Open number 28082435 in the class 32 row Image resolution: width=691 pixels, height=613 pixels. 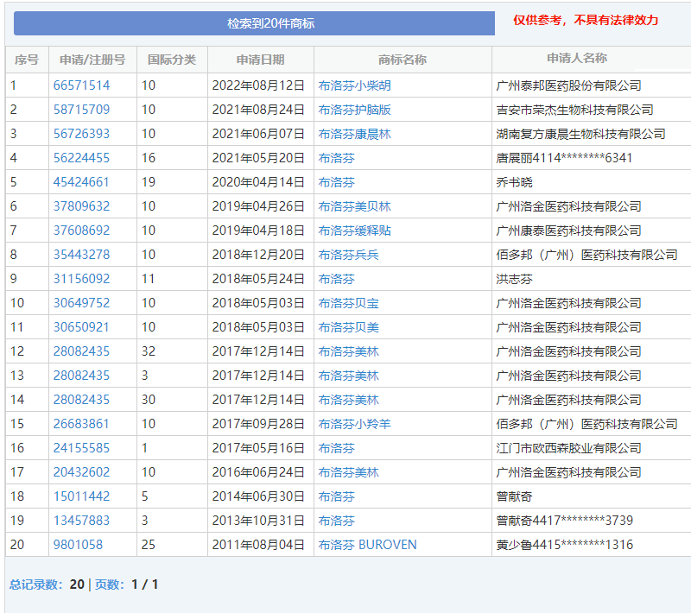coord(81,351)
